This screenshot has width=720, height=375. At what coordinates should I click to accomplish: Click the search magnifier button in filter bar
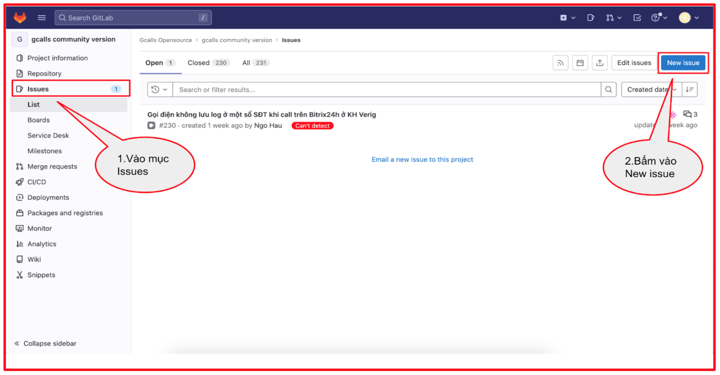[x=608, y=90]
